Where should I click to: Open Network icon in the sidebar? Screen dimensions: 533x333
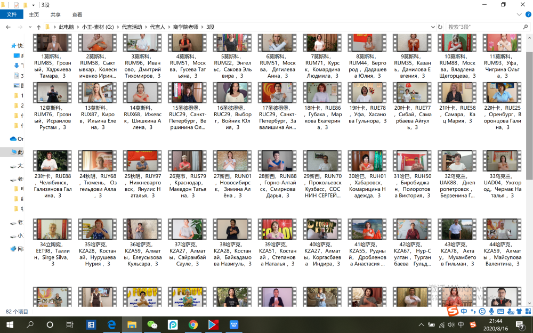tap(14, 249)
